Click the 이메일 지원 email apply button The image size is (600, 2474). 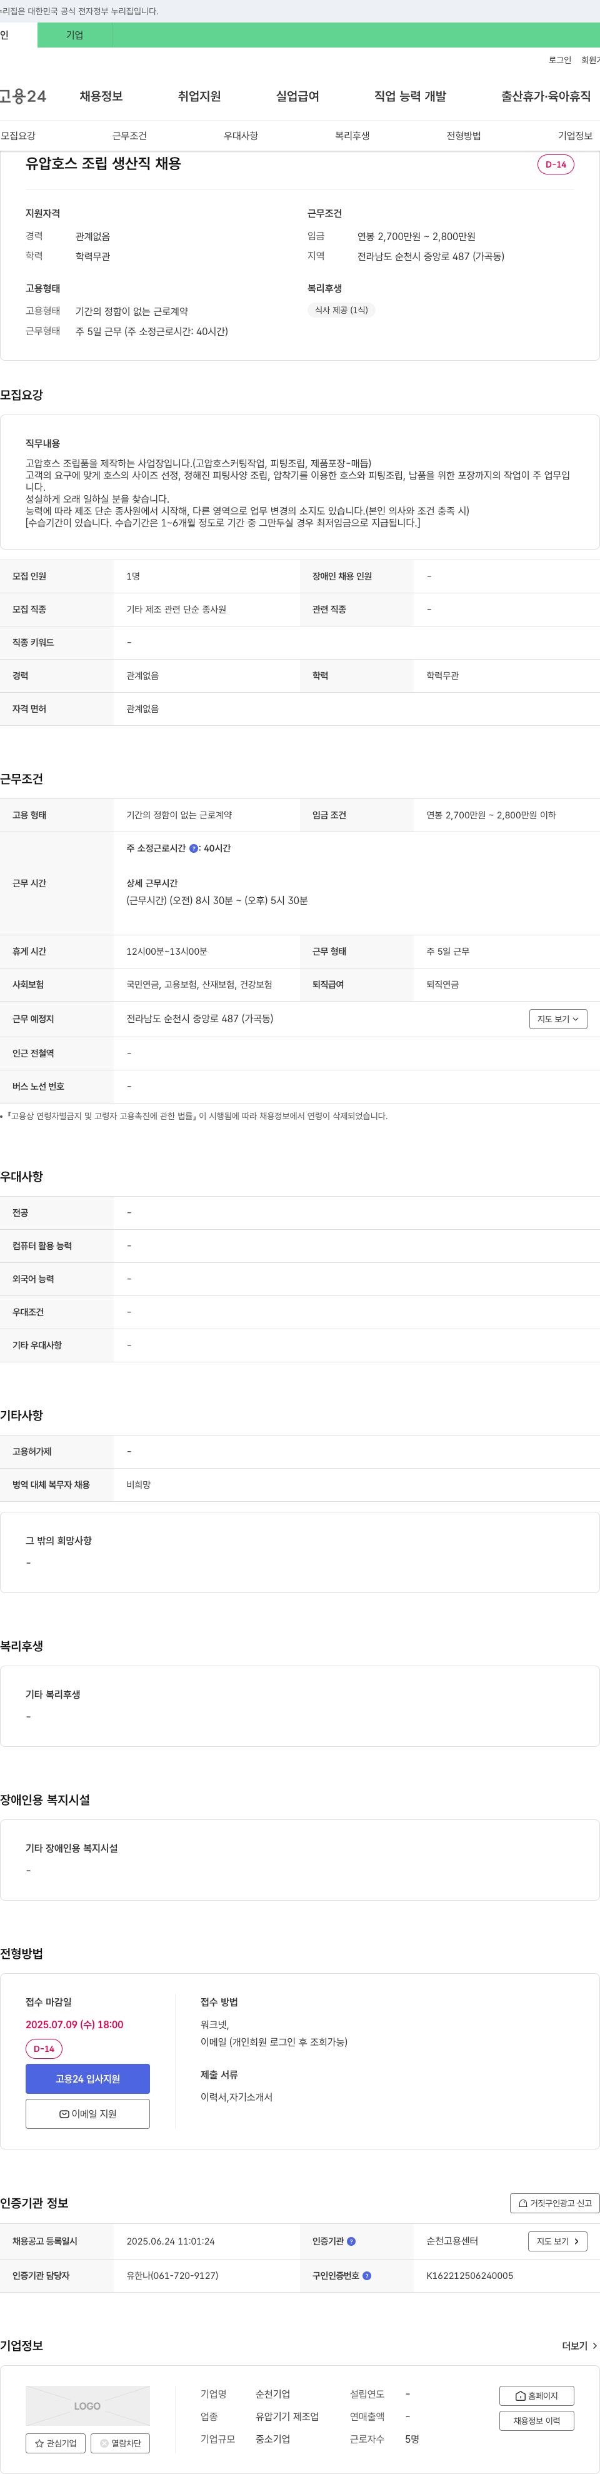click(87, 2114)
